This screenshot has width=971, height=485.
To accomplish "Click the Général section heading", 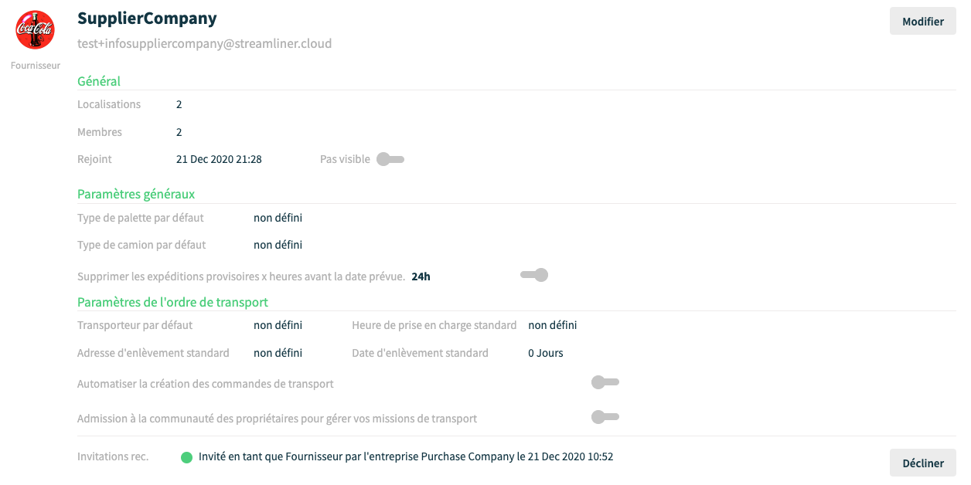I will coord(99,81).
